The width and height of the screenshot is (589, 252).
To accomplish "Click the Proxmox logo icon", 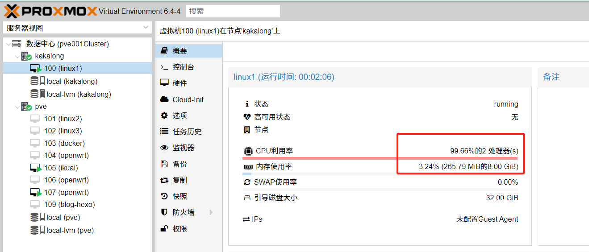I will pos(12,11).
